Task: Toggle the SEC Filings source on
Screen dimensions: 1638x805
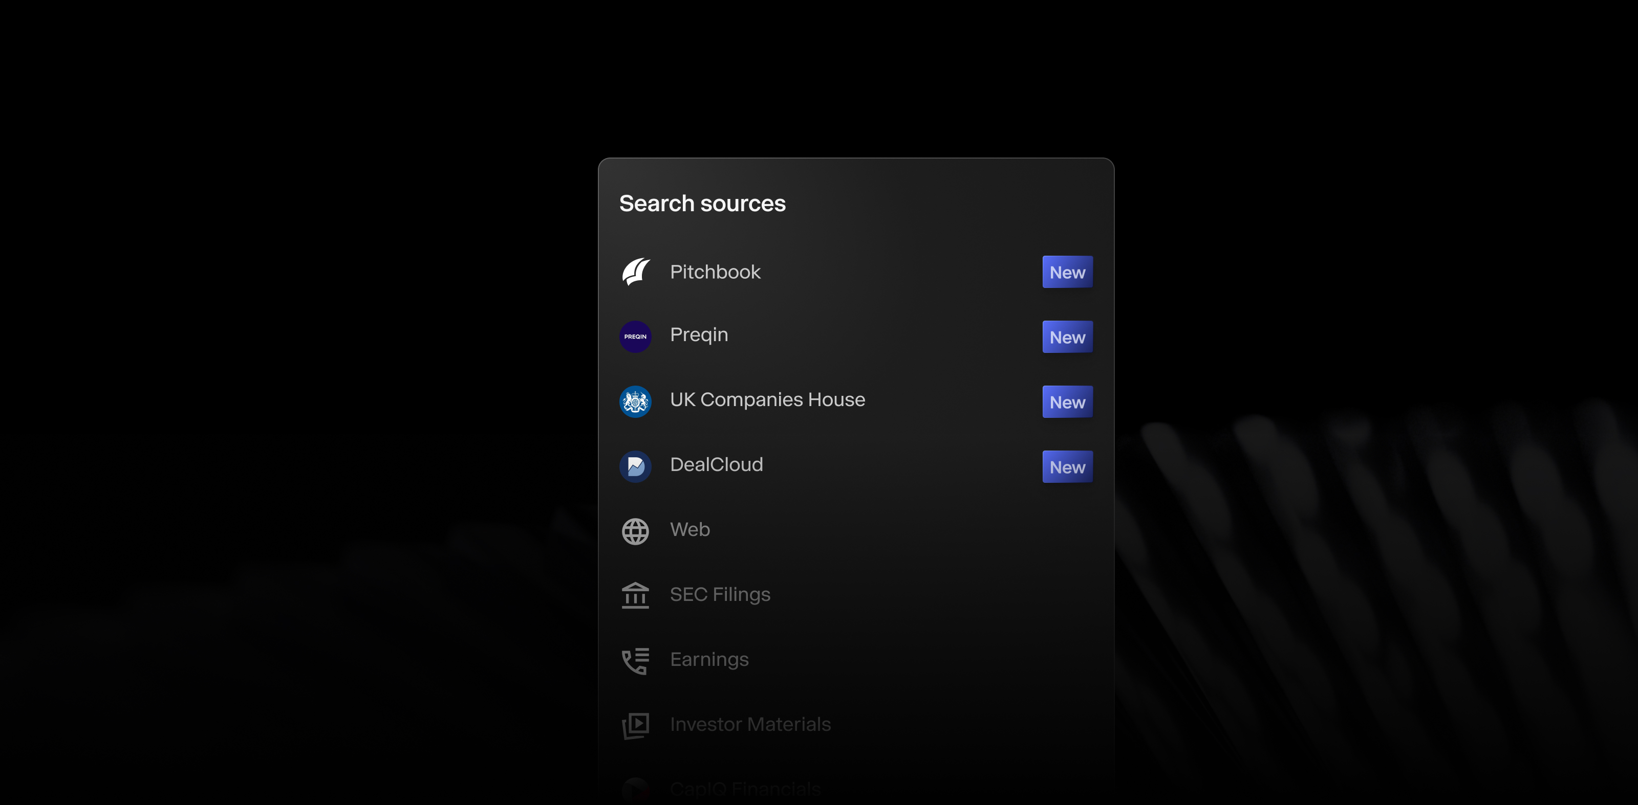Action: click(720, 595)
